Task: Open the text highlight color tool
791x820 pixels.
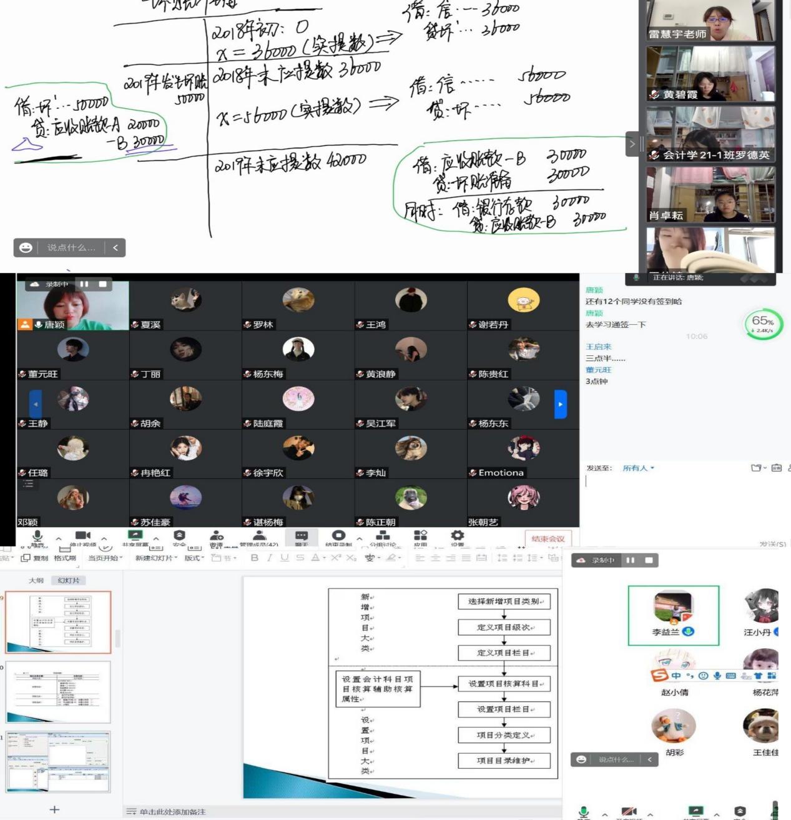Action: [391, 558]
